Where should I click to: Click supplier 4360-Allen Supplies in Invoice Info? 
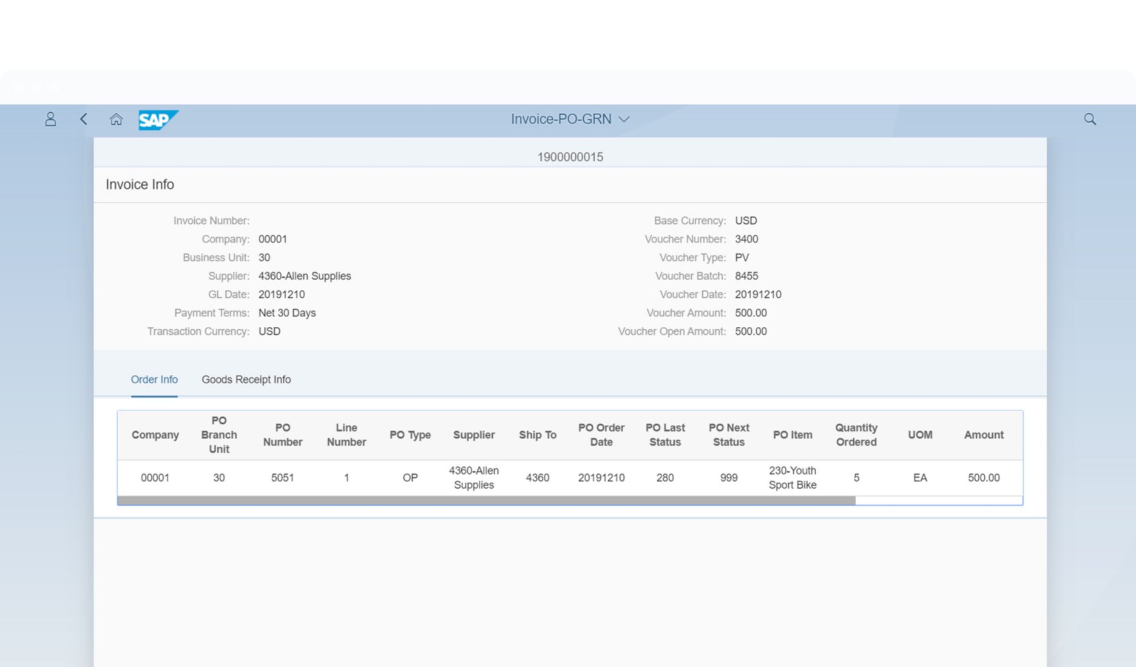tap(305, 276)
